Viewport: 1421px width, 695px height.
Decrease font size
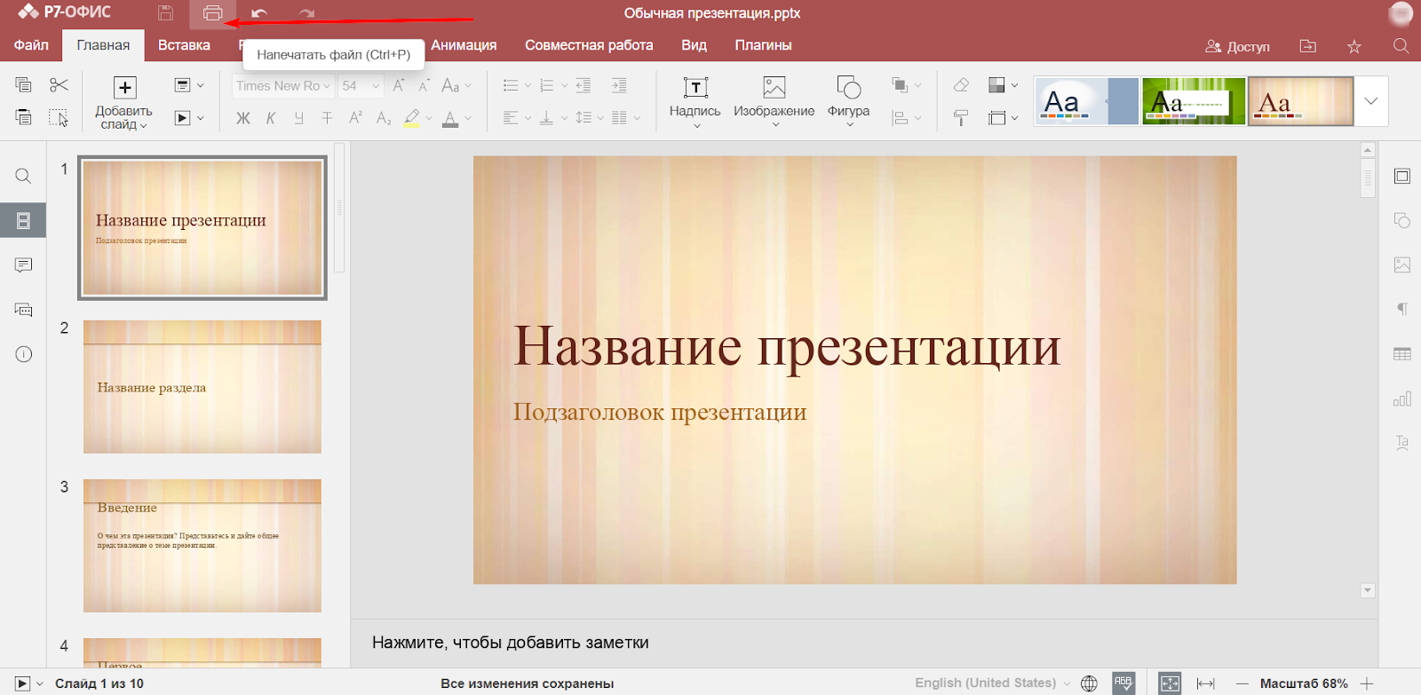[x=425, y=85]
